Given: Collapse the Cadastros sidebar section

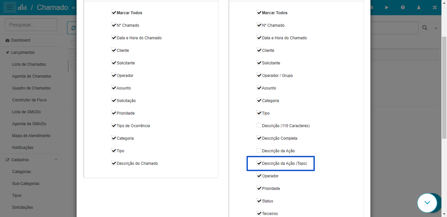Looking at the screenshot, I should pyautogui.click(x=31, y=160).
